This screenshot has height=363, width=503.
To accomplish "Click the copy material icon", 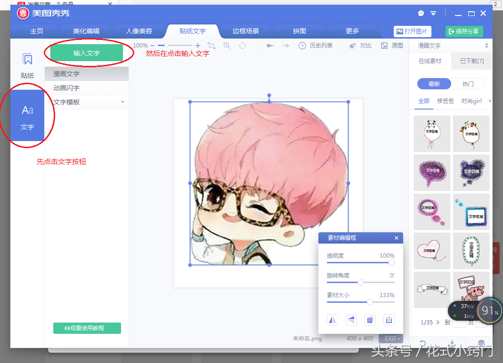I will tap(370, 320).
